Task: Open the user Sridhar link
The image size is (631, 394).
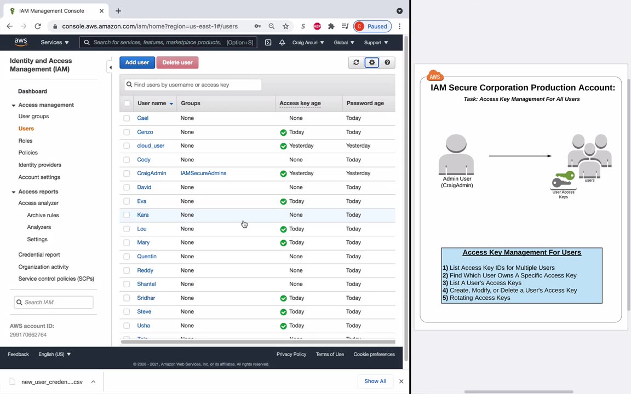Action: tap(146, 298)
